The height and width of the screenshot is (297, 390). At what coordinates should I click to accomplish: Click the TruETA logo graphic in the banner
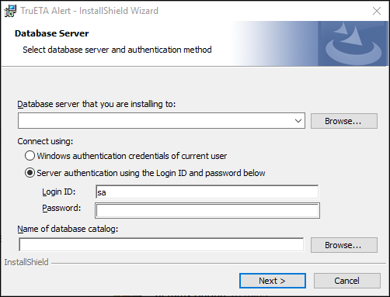[353, 43]
